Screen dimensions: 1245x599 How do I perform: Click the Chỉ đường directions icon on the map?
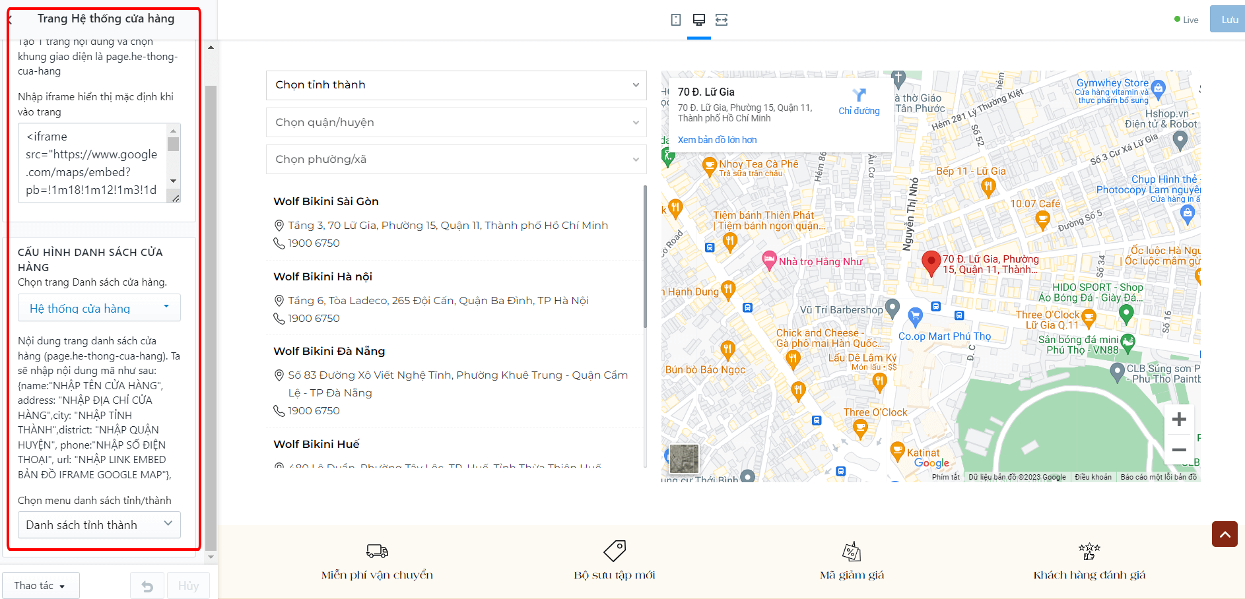(859, 95)
